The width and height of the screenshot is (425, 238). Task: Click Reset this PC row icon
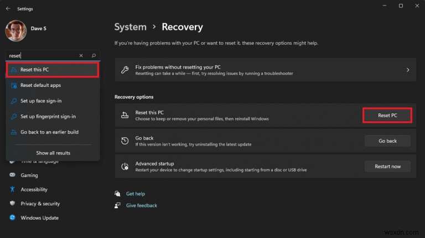click(x=125, y=115)
